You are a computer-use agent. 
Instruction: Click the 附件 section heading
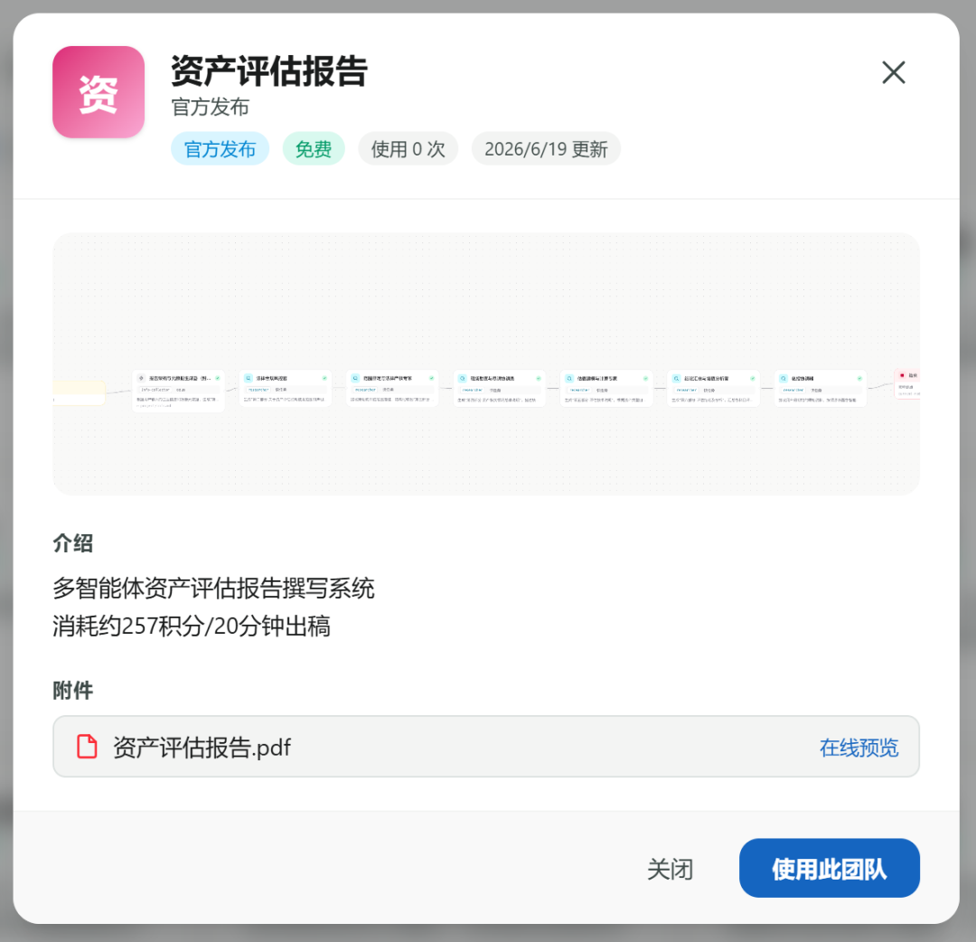73,691
